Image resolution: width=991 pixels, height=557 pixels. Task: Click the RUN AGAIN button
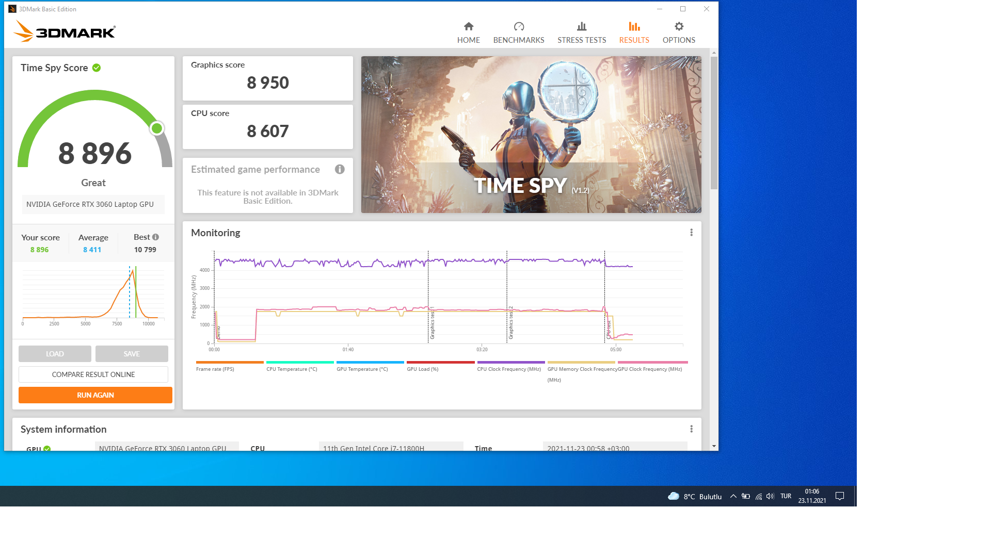(95, 395)
